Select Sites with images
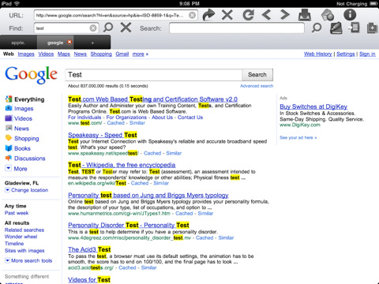 [24, 251]
